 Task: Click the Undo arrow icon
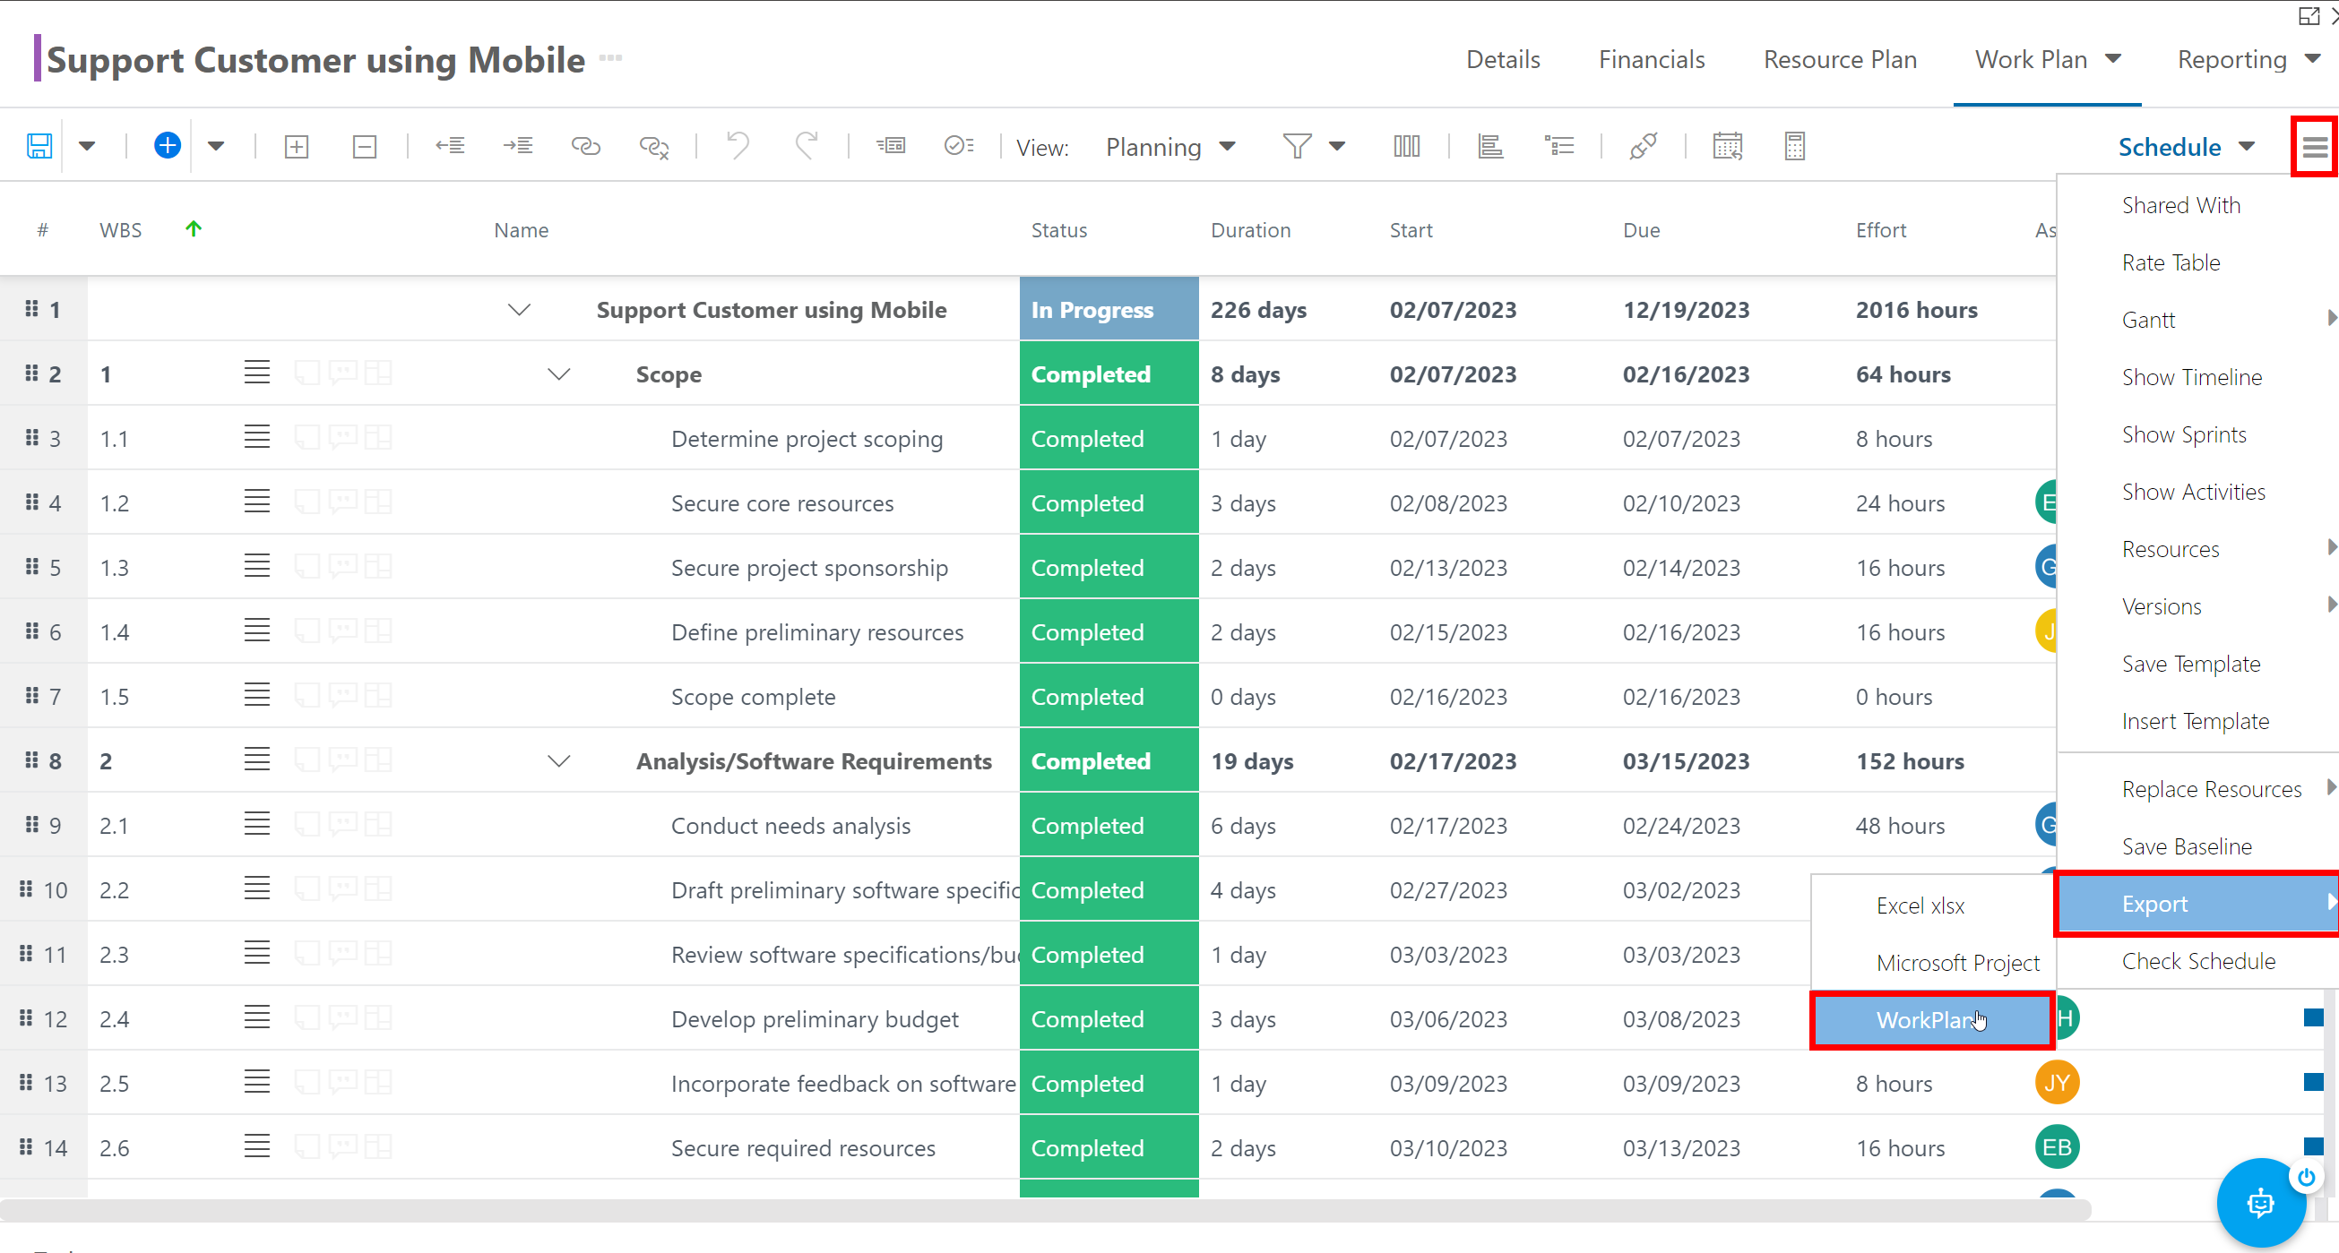click(738, 145)
